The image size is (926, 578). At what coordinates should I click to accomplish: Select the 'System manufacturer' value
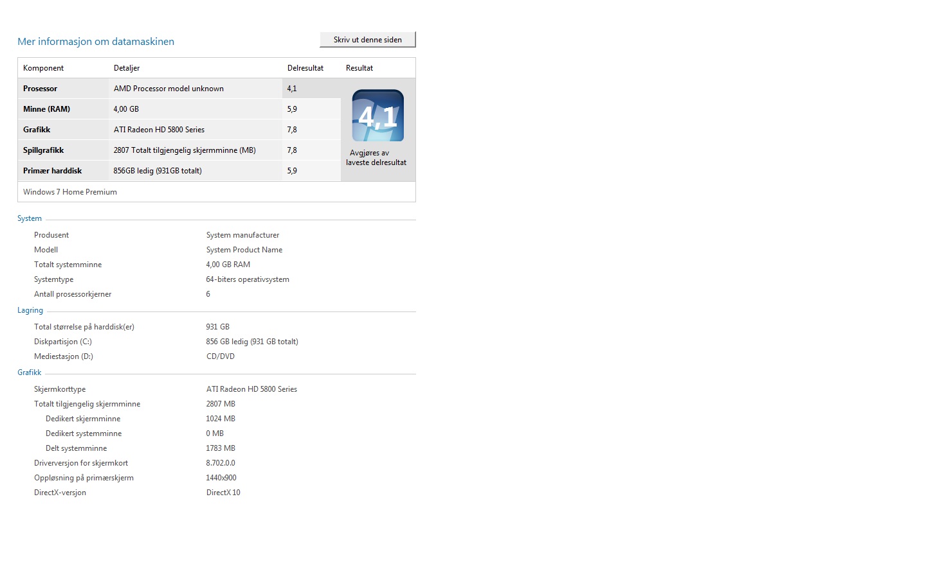click(x=242, y=235)
